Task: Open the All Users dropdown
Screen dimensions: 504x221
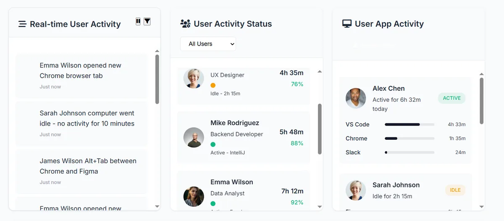Action: [x=208, y=44]
